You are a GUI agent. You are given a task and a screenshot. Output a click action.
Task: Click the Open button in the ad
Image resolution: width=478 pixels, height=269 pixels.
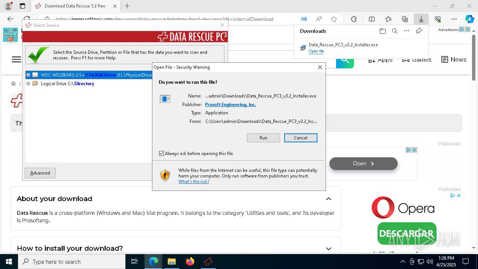pyautogui.click(x=363, y=164)
